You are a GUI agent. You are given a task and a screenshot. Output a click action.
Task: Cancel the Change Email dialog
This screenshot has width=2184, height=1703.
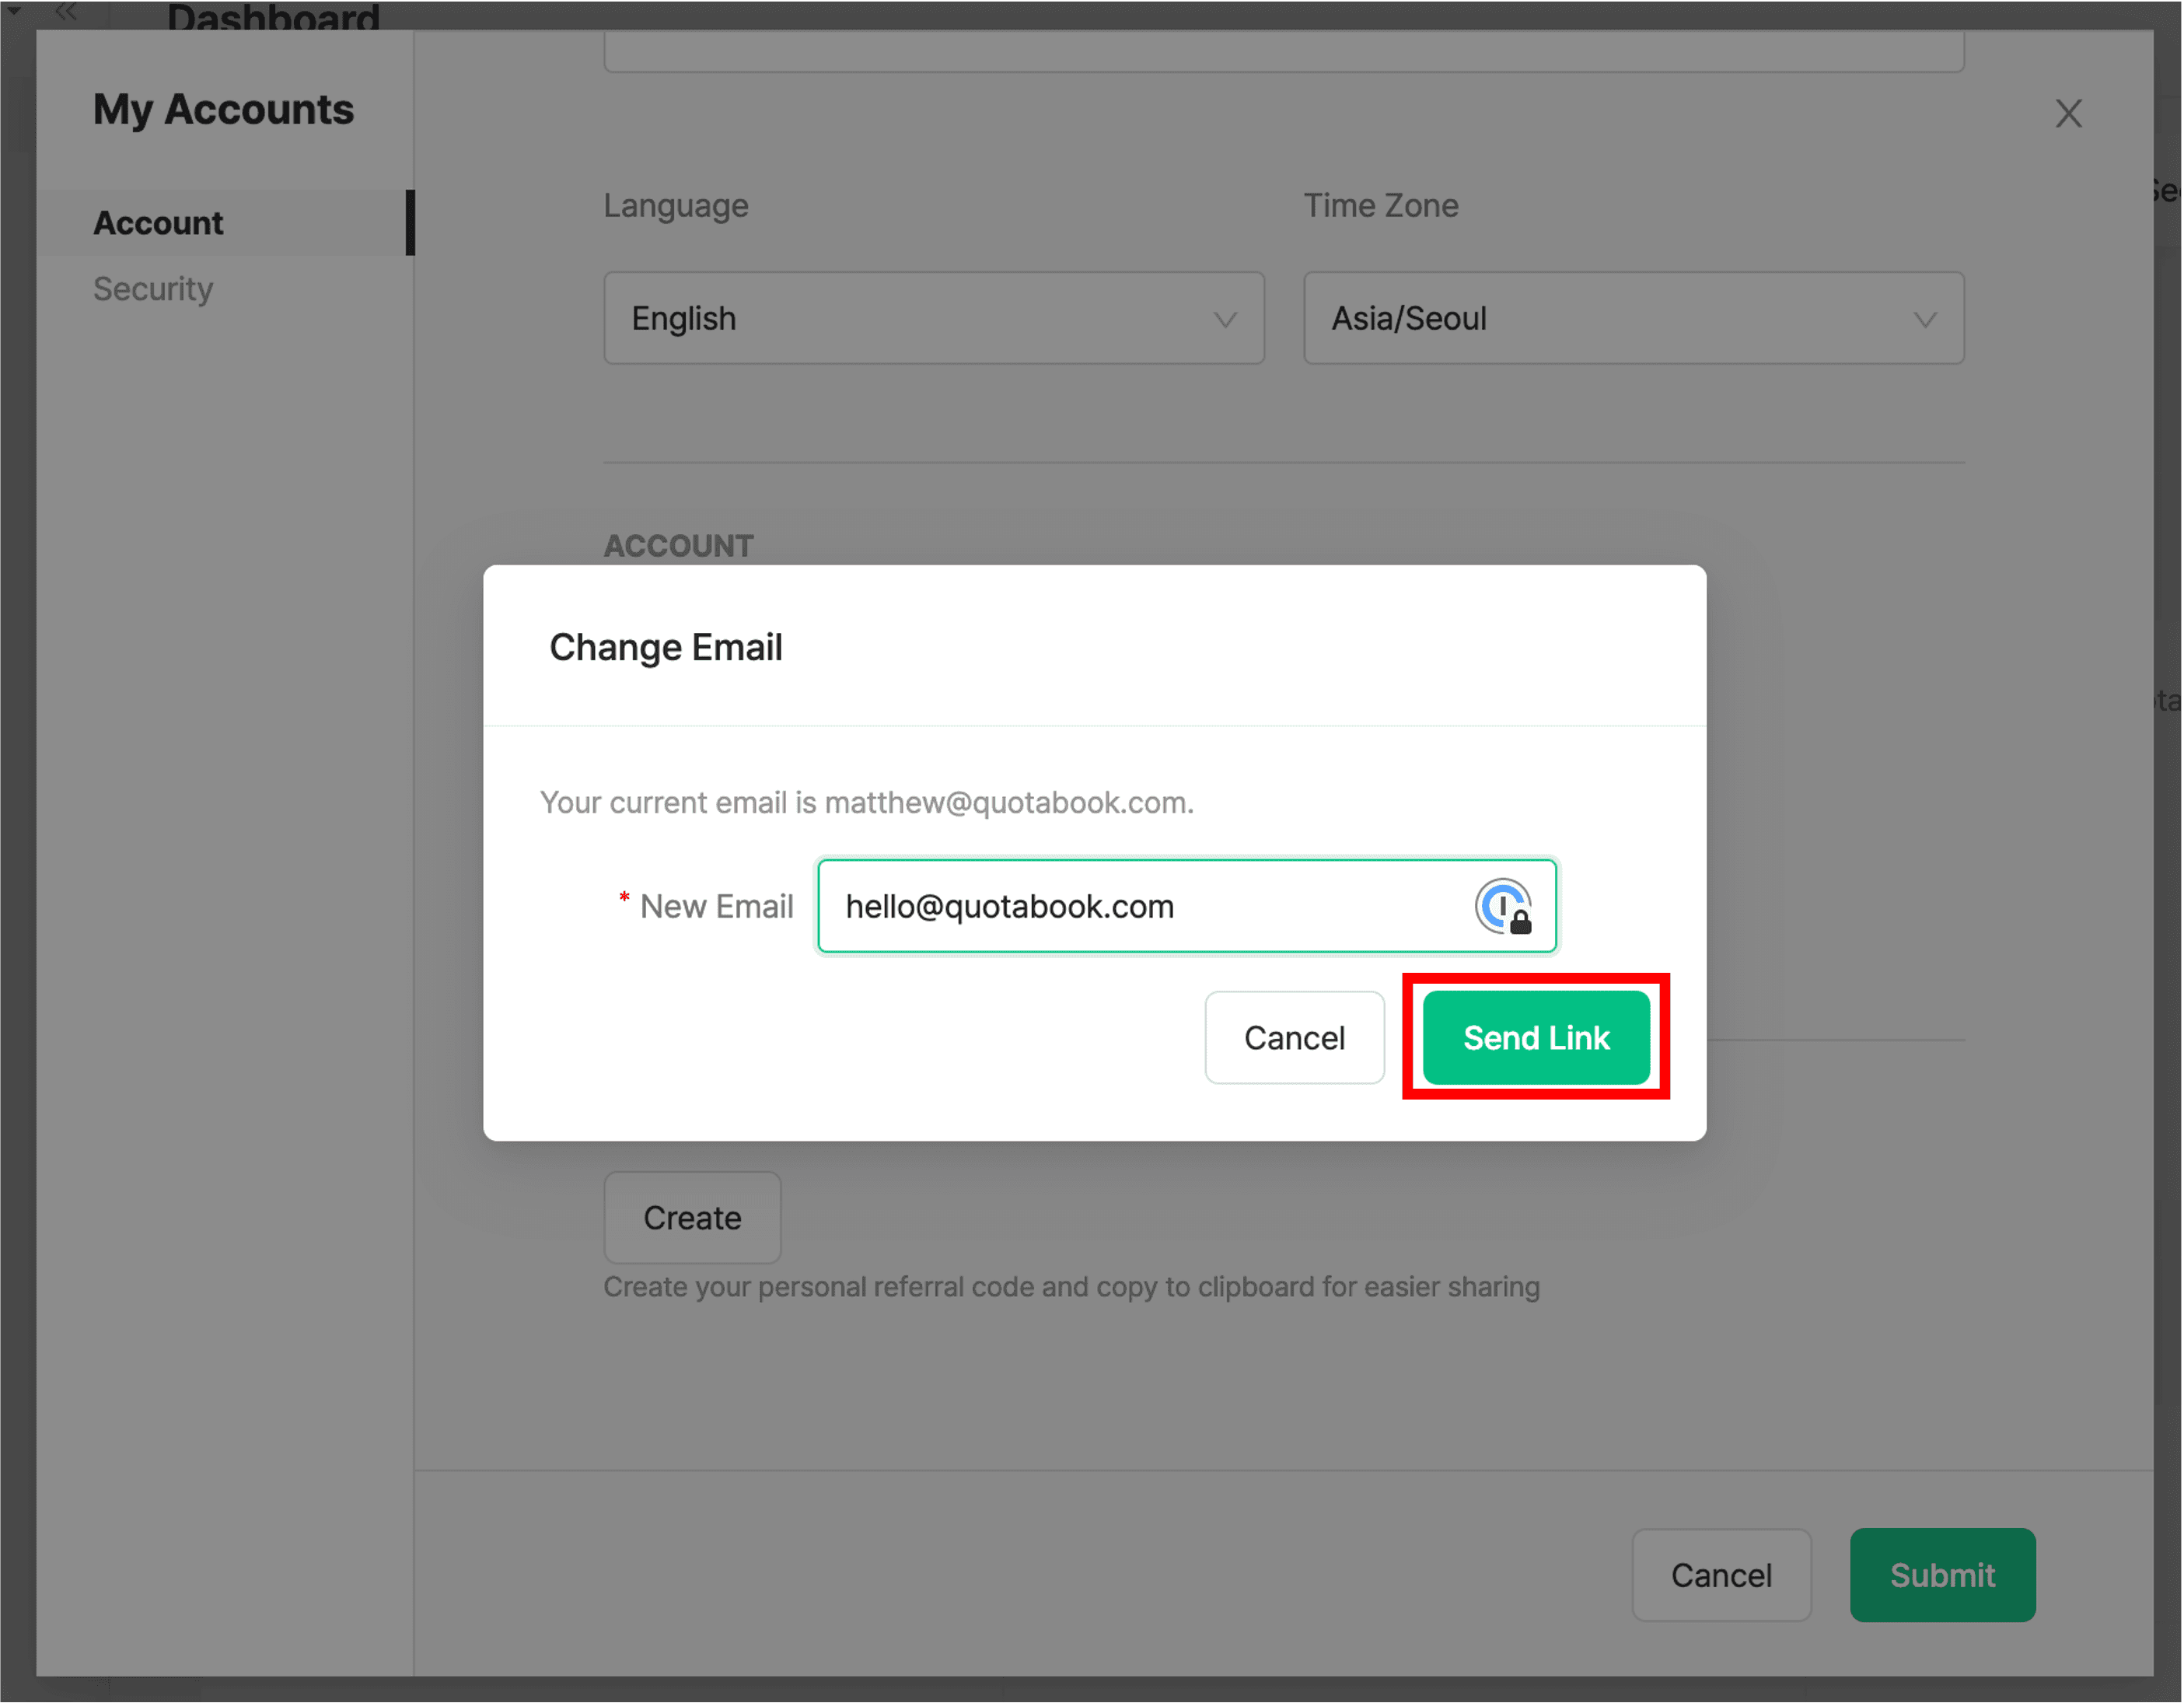[x=1294, y=1038]
